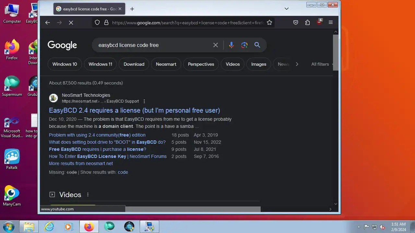This screenshot has width=415, height=233.
Task: Select the Download filter chip
Action: click(x=134, y=64)
